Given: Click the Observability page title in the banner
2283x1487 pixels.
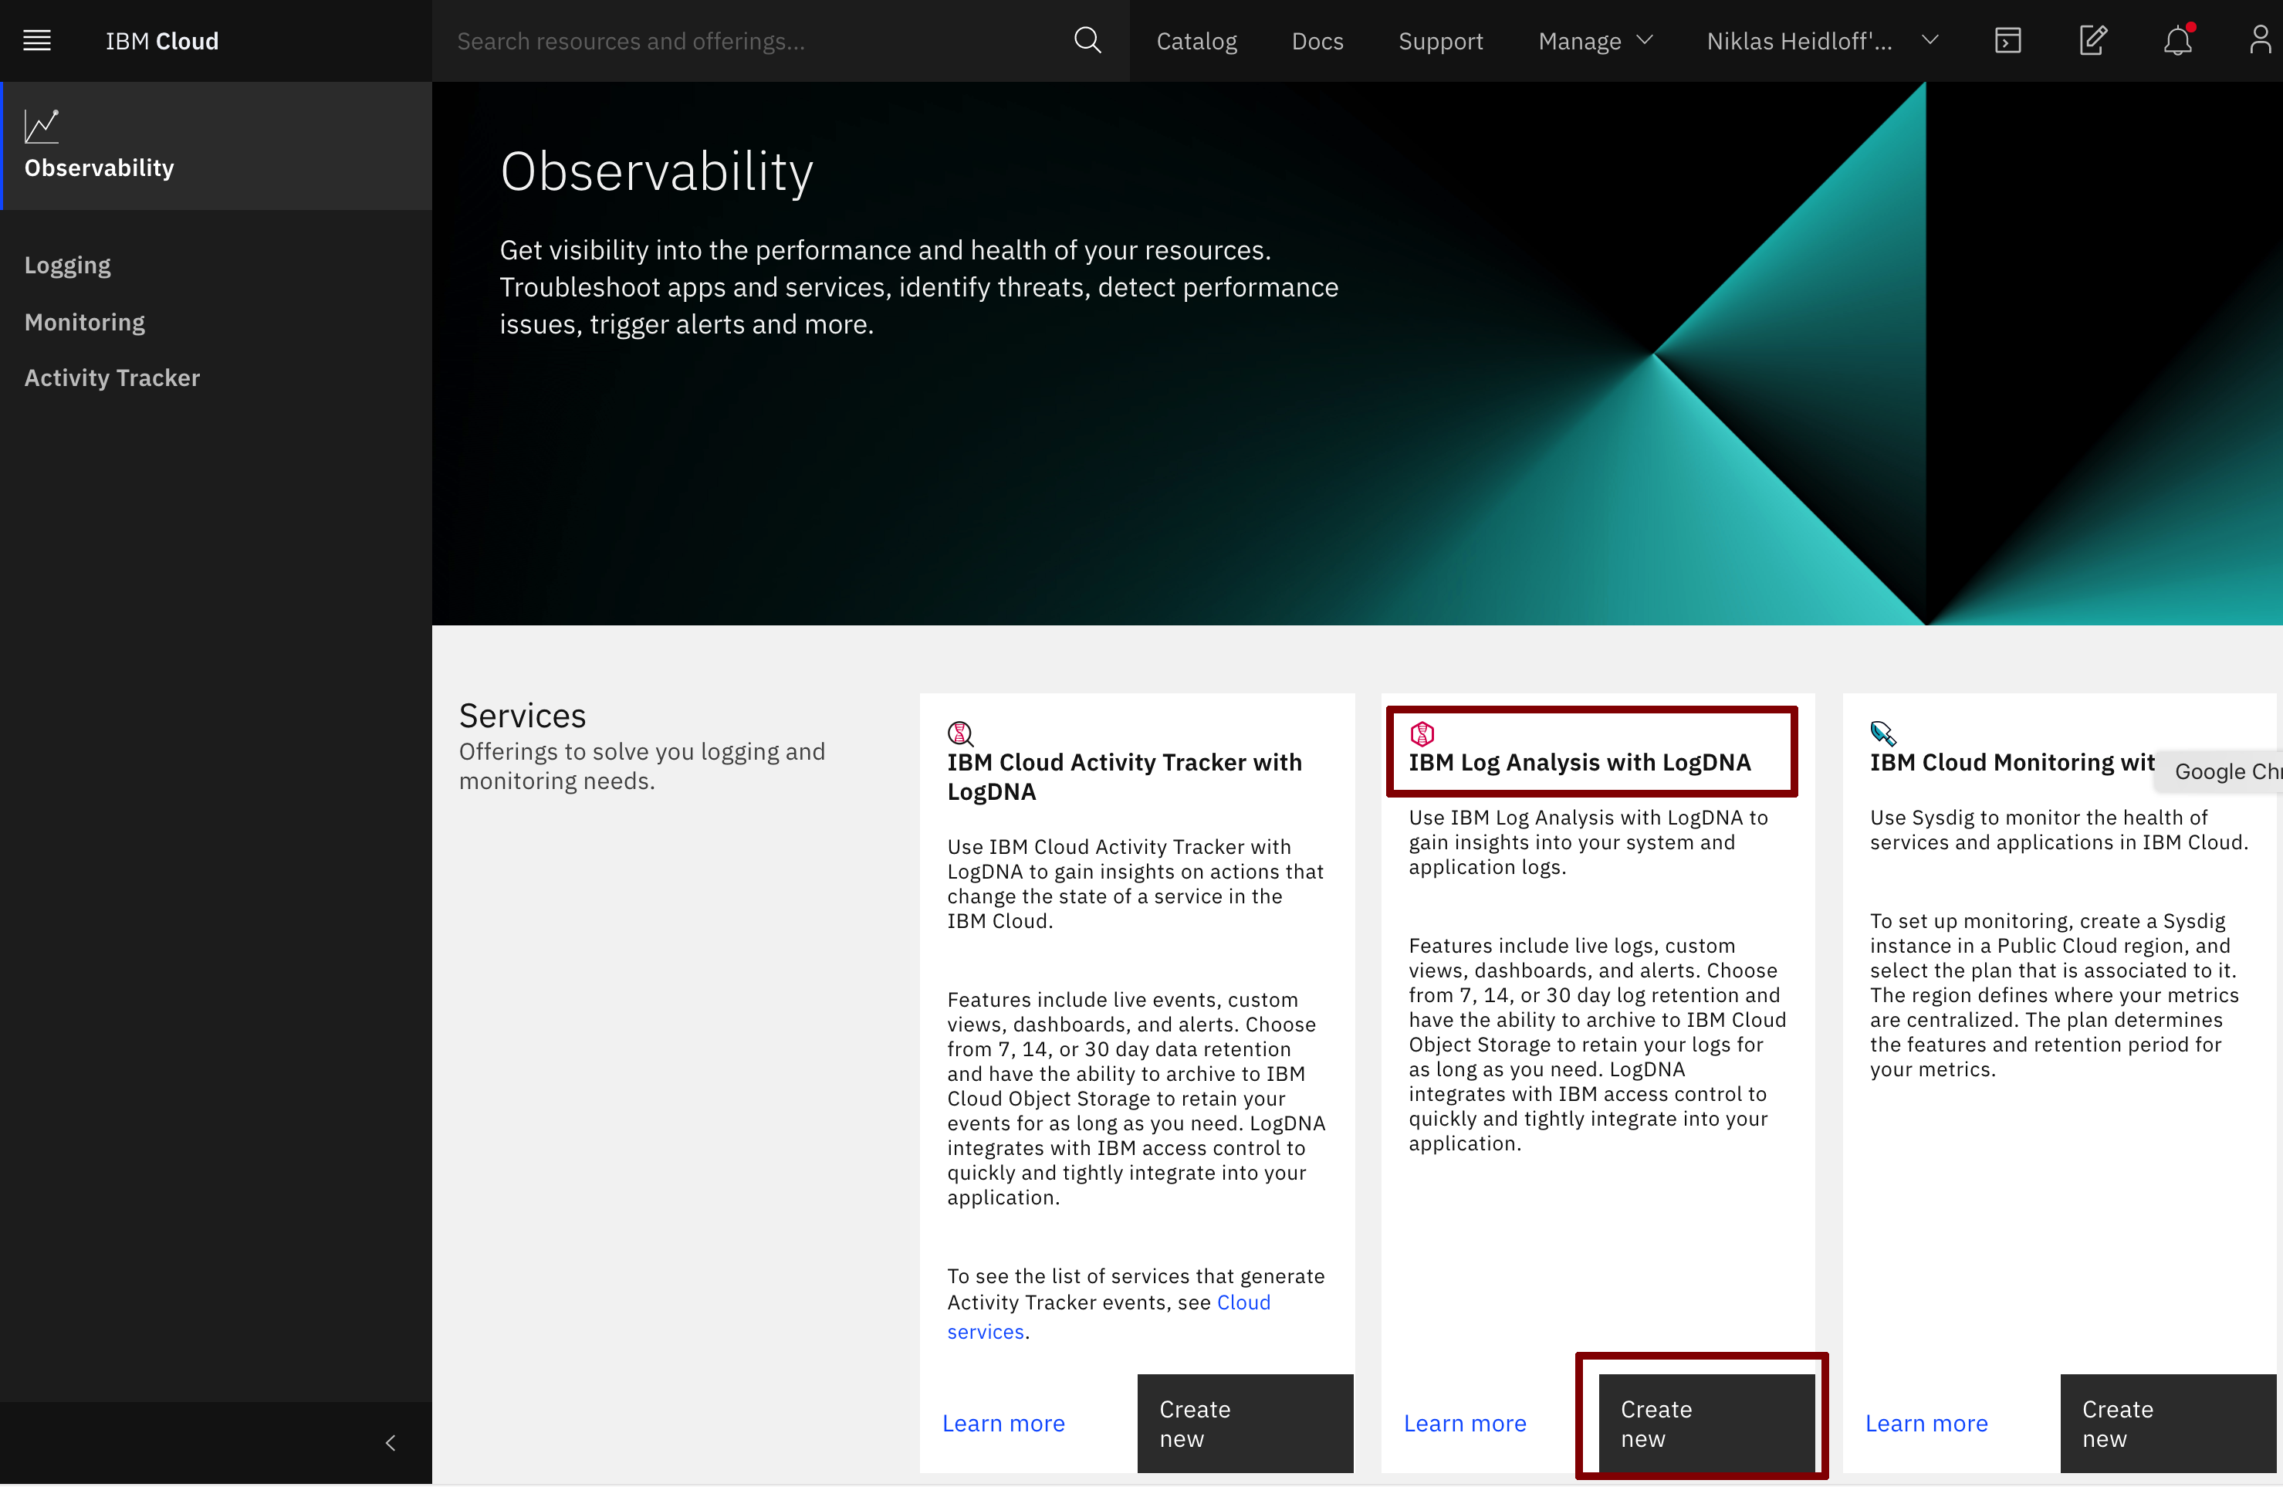Looking at the screenshot, I should point(656,171).
